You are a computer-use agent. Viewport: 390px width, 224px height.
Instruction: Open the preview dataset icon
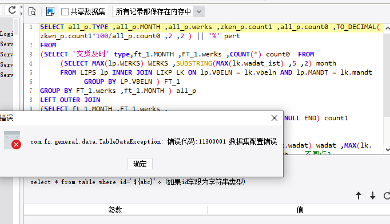pos(32,11)
